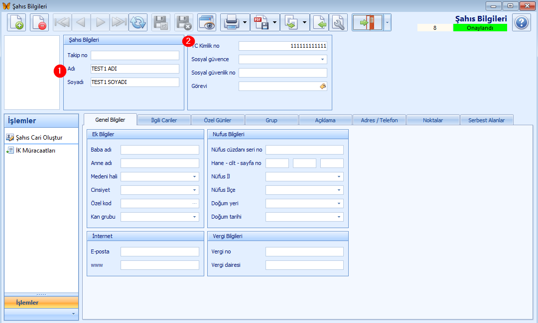538x323 pixels.
Task: Open the dropdown beside the exit door button
Action: pos(387,22)
